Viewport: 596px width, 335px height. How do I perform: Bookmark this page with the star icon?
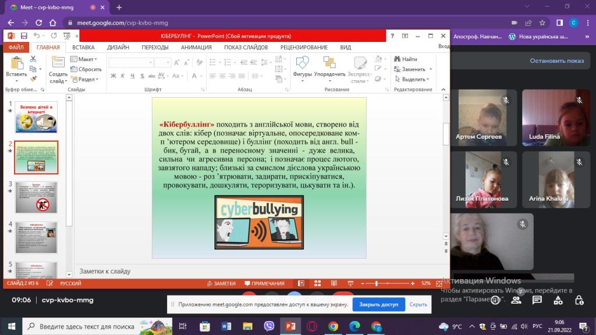point(542,23)
